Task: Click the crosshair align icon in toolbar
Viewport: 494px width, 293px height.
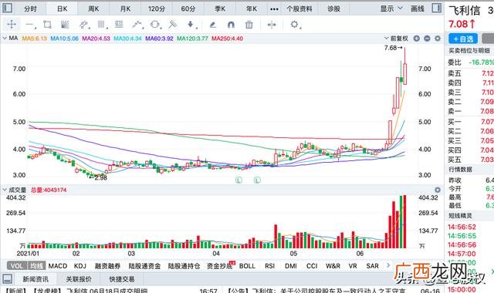Action: 272,25
